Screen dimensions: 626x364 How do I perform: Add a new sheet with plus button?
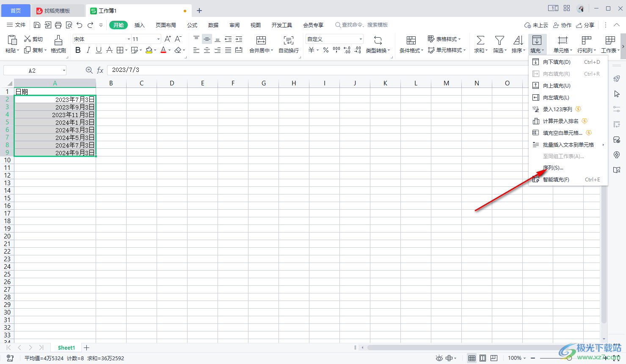click(86, 348)
